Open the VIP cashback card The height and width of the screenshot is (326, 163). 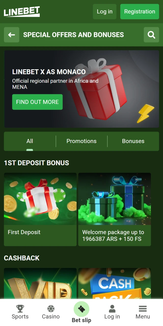pyautogui.click(x=40, y=283)
